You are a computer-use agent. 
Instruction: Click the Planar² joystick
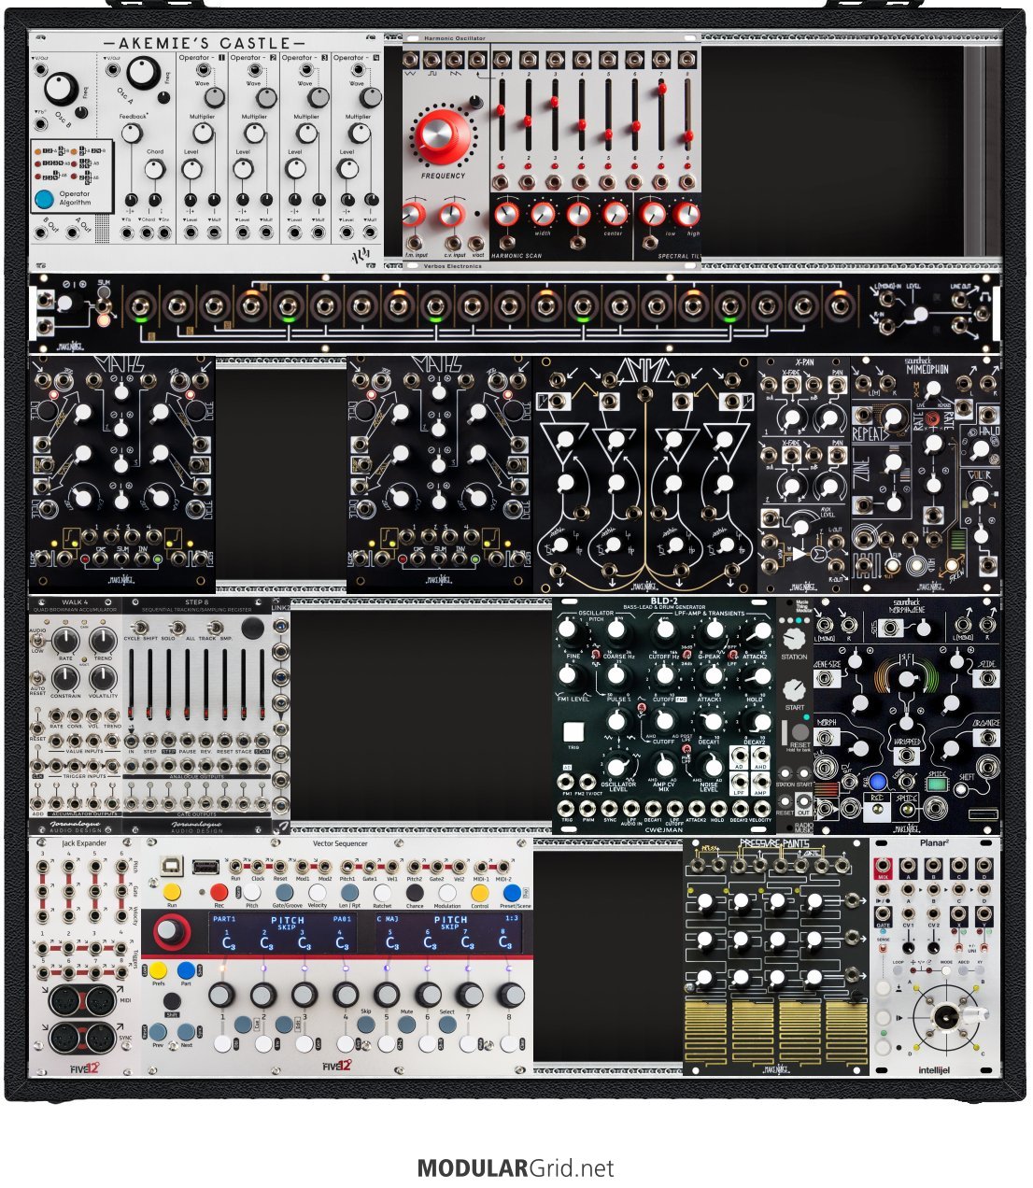[x=947, y=1019]
